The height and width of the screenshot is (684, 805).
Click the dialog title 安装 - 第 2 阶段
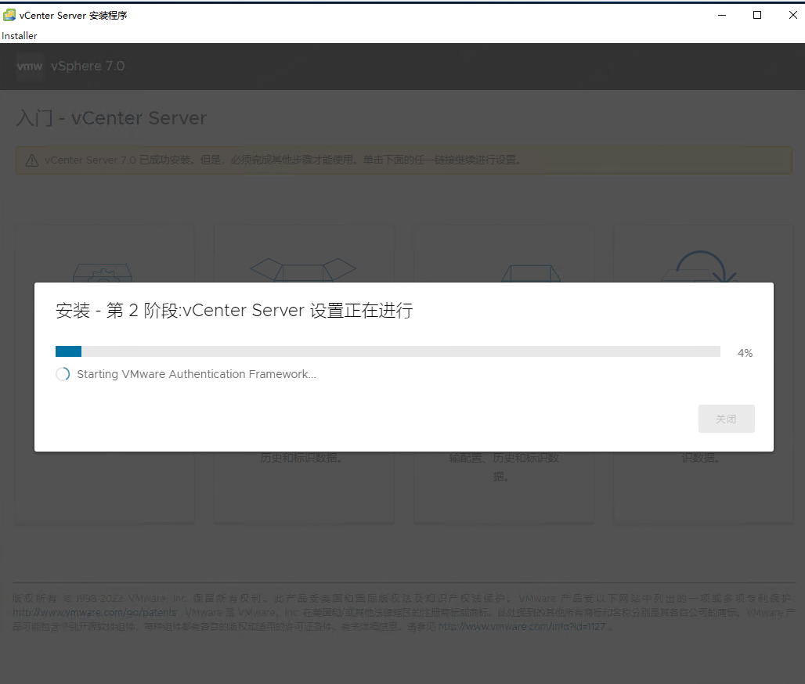click(x=234, y=311)
